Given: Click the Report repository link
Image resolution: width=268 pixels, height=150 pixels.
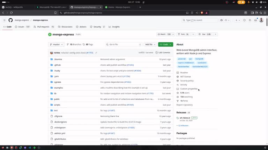Looking at the screenshot, I should coord(185,105).
